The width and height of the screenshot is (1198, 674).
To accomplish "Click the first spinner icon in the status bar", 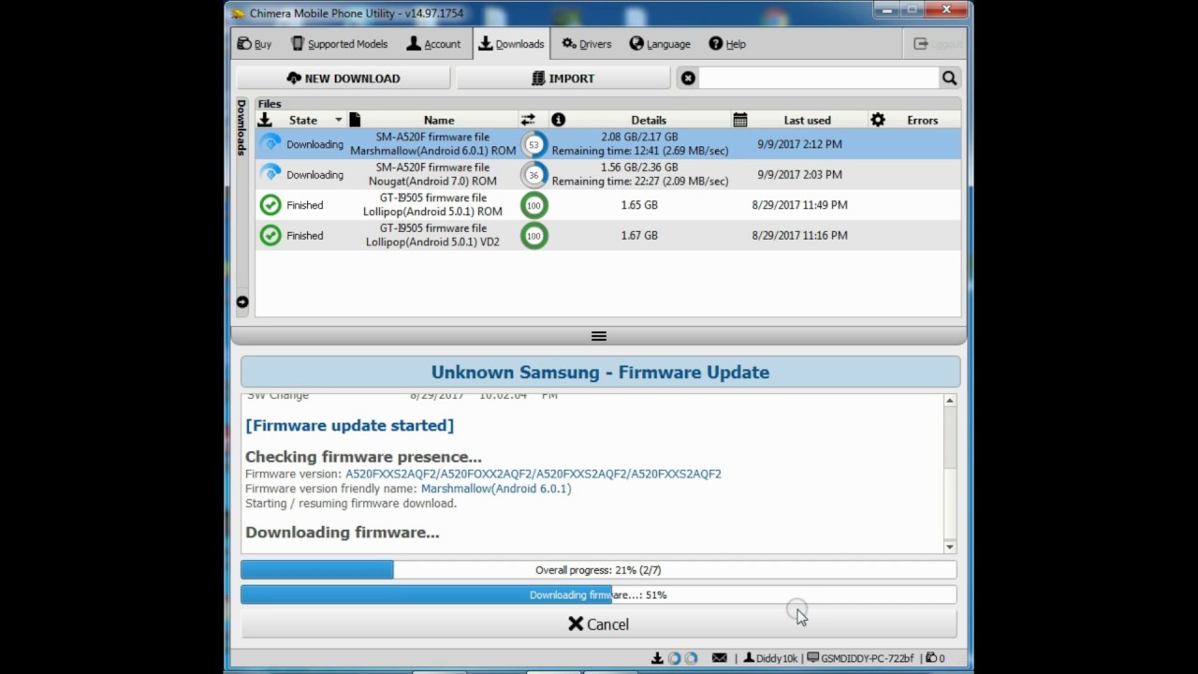I will point(674,658).
